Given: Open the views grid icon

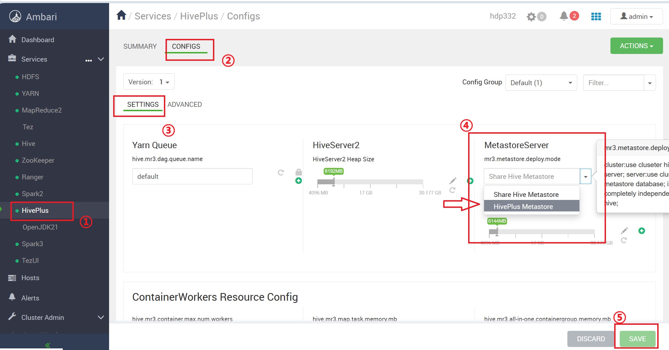Looking at the screenshot, I should tap(596, 17).
